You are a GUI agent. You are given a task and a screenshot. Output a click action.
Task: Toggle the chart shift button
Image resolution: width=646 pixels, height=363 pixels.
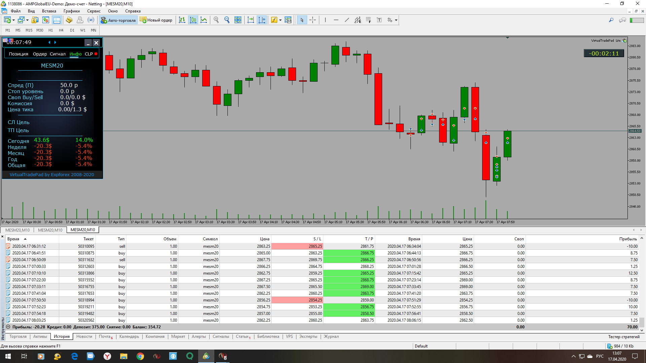(x=261, y=20)
